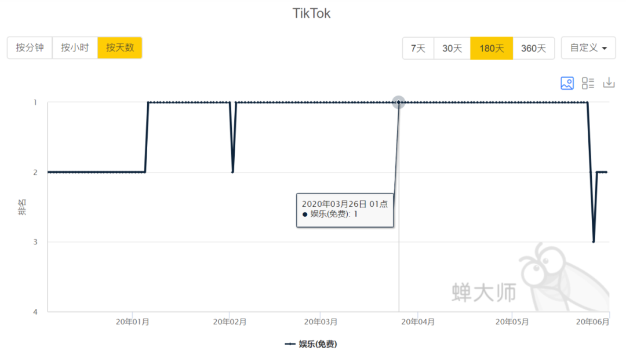Click the rank 2 dip at 20年02月
This screenshot has height=354, width=626.
232,172
